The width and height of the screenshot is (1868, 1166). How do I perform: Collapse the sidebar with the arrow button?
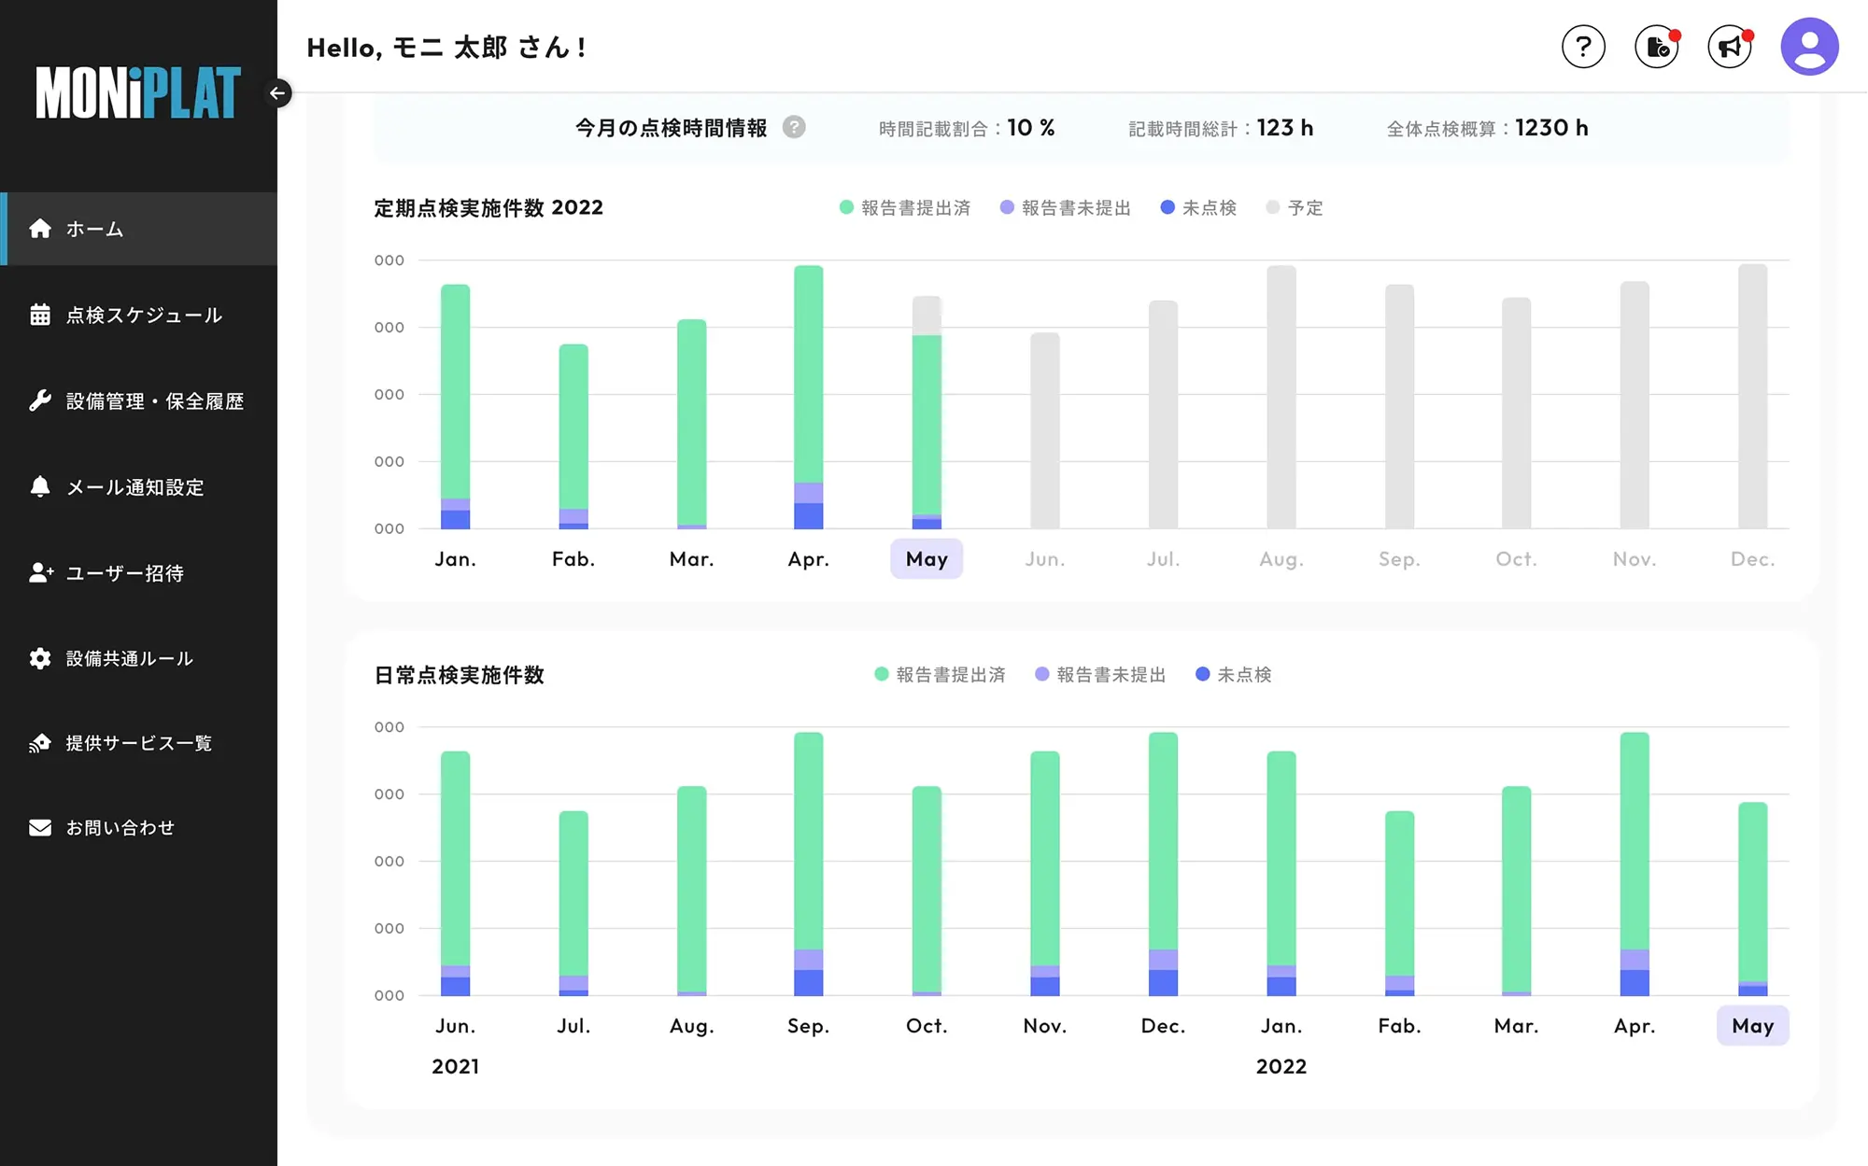click(277, 92)
